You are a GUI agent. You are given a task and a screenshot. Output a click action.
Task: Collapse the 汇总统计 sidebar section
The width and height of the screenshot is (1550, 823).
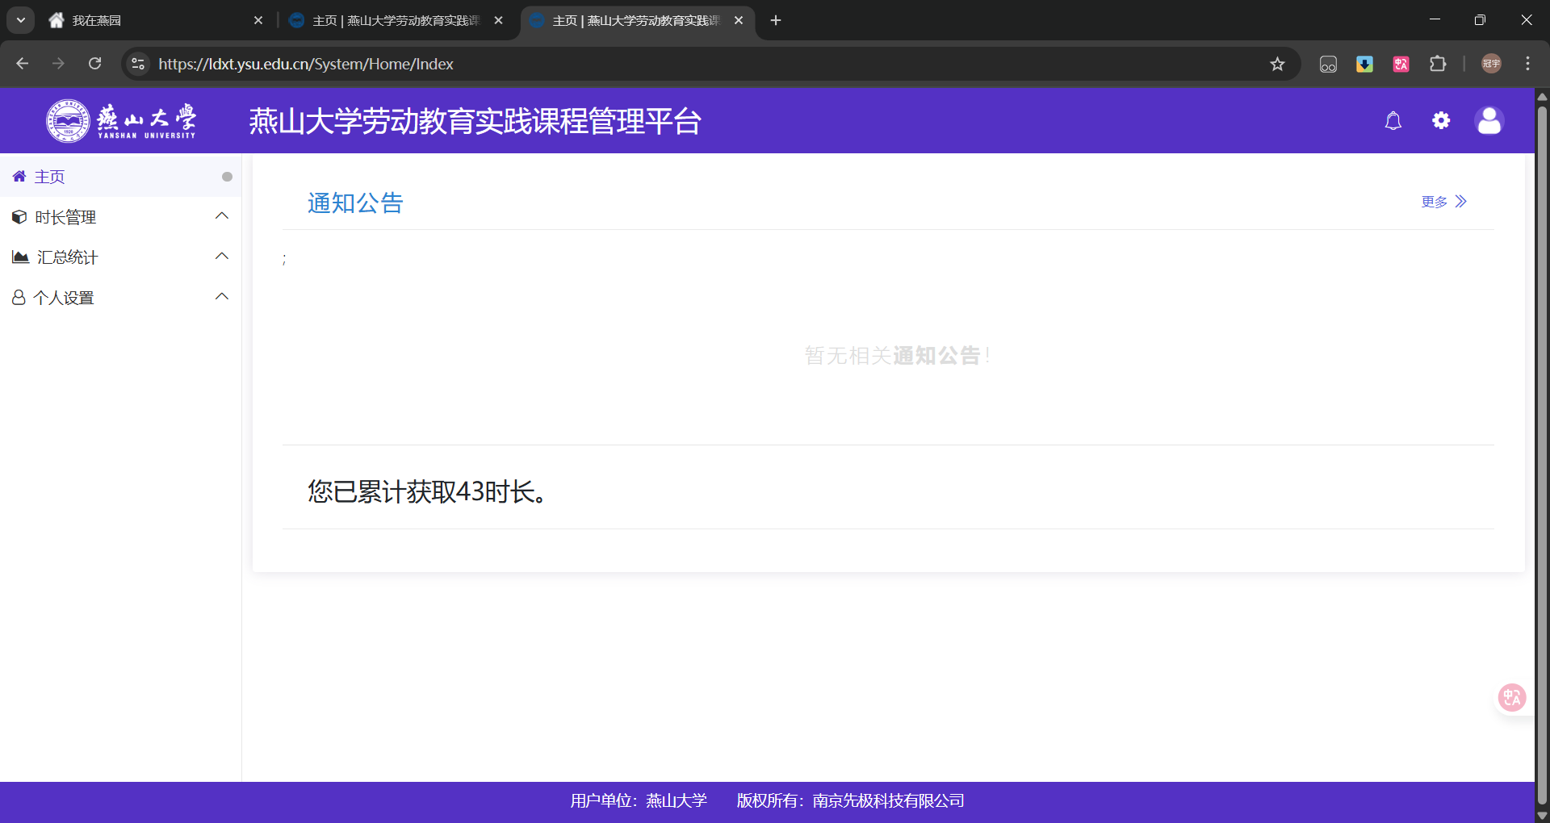point(222,256)
